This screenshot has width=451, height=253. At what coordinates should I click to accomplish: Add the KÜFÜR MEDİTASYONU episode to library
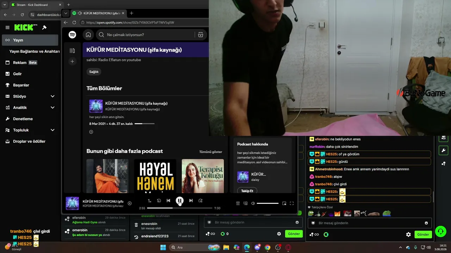click(x=91, y=132)
